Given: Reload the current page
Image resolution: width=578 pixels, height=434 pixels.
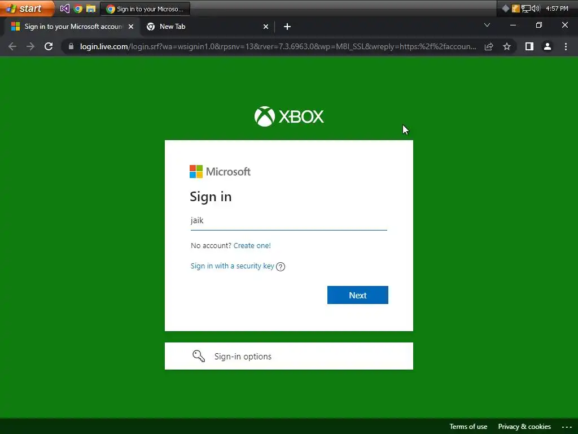Looking at the screenshot, I should (x=49, y=46).
